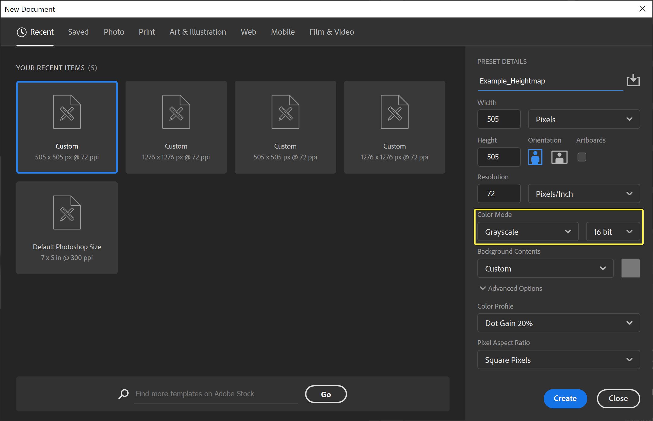Open the Pixels/Inch resolution units dropdown
653x421 pixels.
point(584,193)
